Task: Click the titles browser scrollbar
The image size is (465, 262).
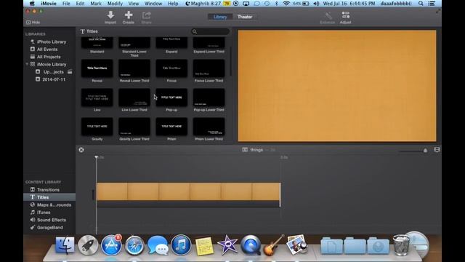Action: (231, 61)
